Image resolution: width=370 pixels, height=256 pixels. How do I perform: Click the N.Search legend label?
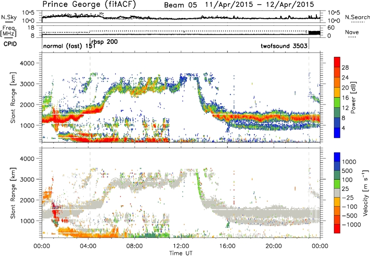[x=357, y=17]
